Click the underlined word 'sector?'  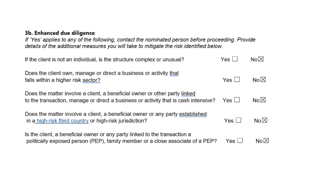[x=91, y=80]
